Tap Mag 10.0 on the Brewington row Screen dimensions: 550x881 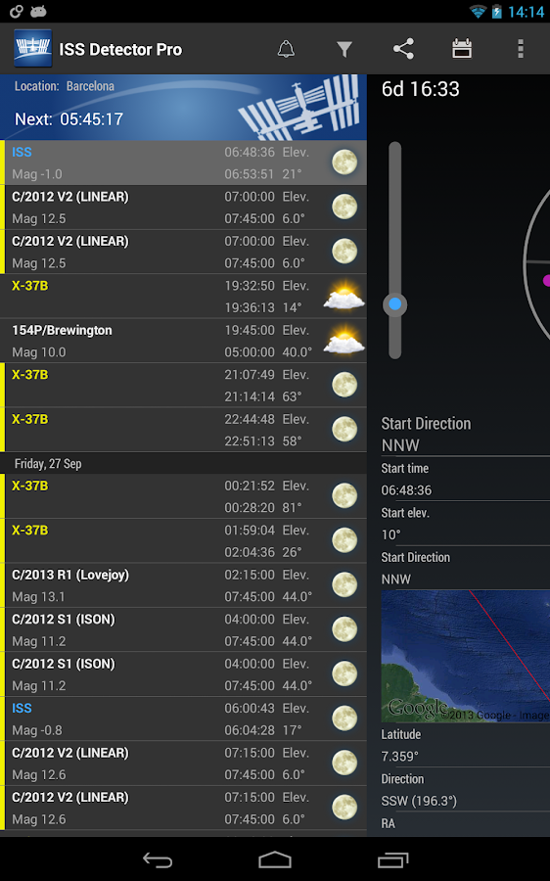39,352
